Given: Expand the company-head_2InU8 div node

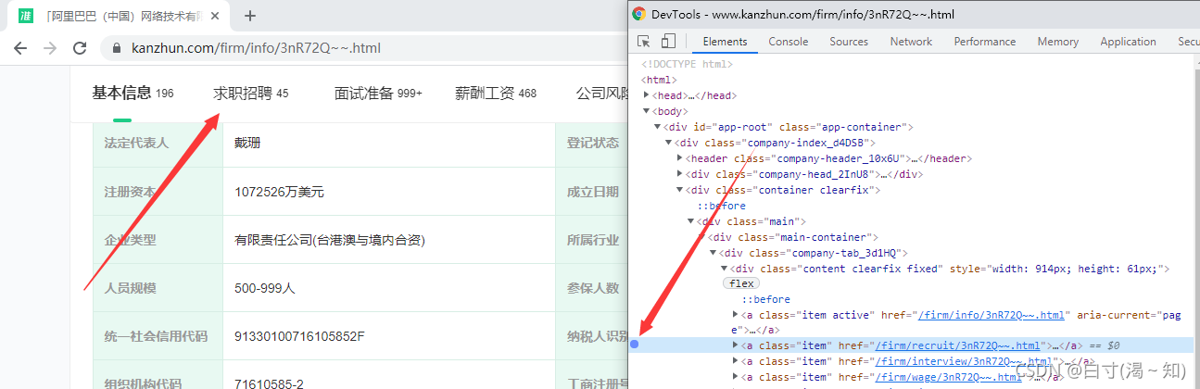Looking at the screenshot, I should point(680,174).
